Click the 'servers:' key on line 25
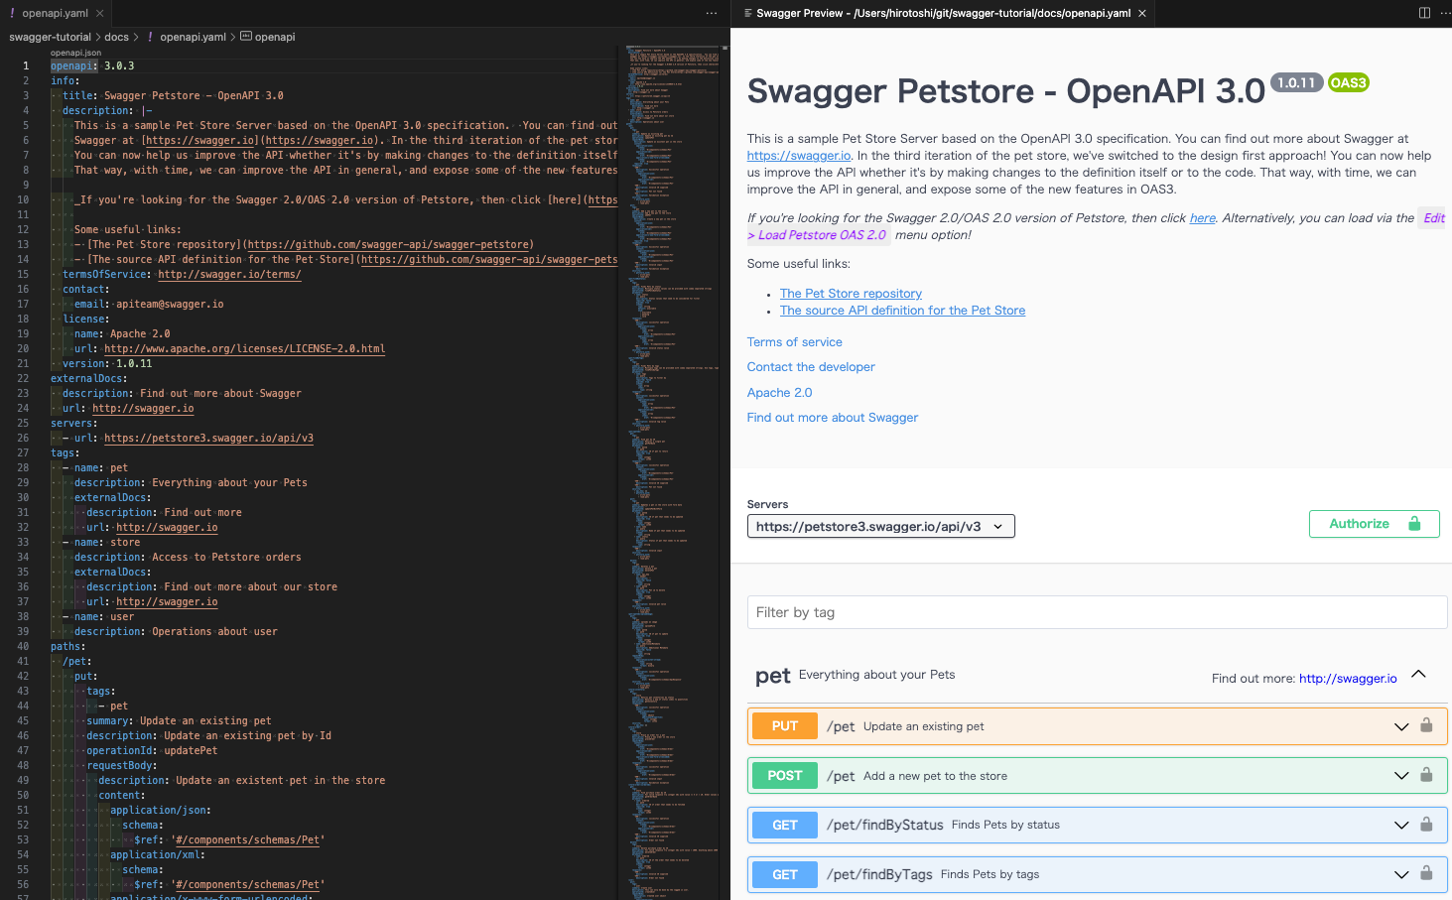The image size is (1452, 900). pos(74,423)
